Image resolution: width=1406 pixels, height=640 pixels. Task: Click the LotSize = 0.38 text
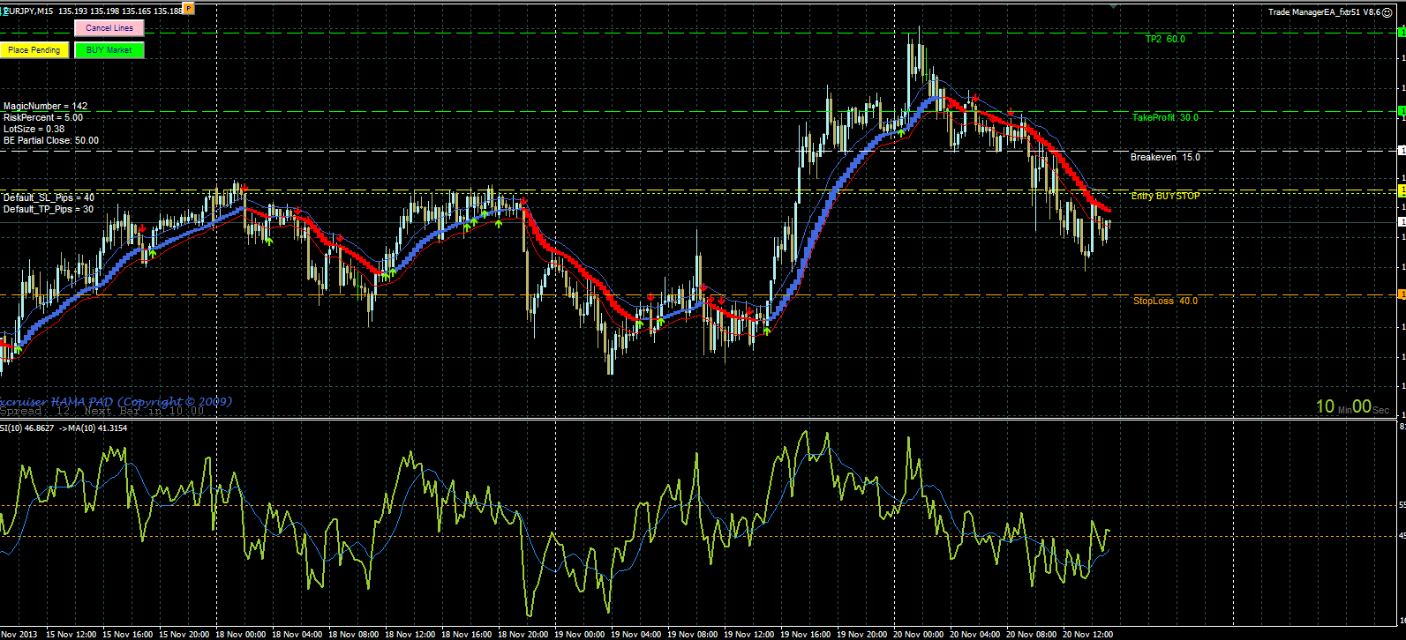34,129
